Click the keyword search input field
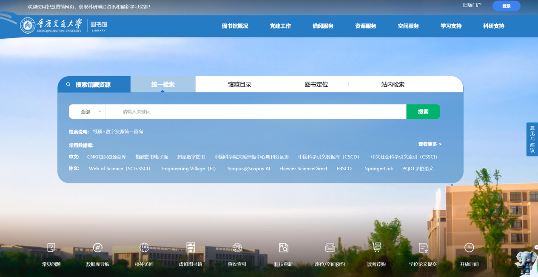The image size is (538, 277). [x=255, y=112]
